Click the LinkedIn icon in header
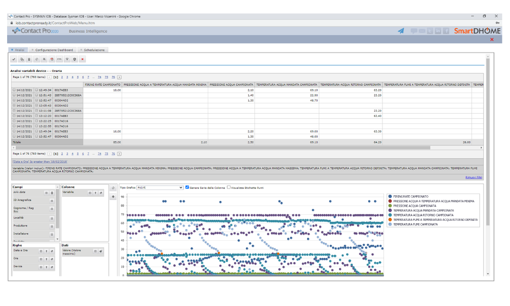This screenshot has height=306, width=510. click(x=438, y=31)
